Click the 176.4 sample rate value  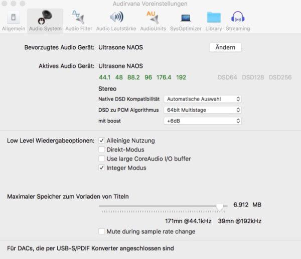point(164,77)
